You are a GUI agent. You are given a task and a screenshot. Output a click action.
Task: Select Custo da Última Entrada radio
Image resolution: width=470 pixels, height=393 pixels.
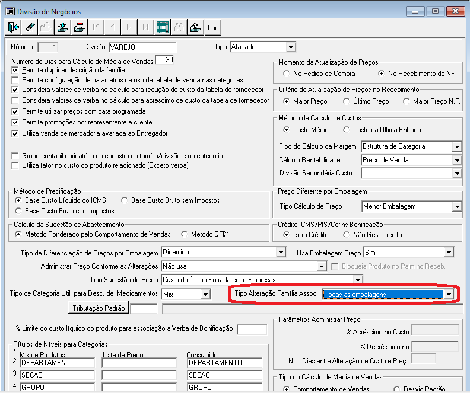click(346, 130)
